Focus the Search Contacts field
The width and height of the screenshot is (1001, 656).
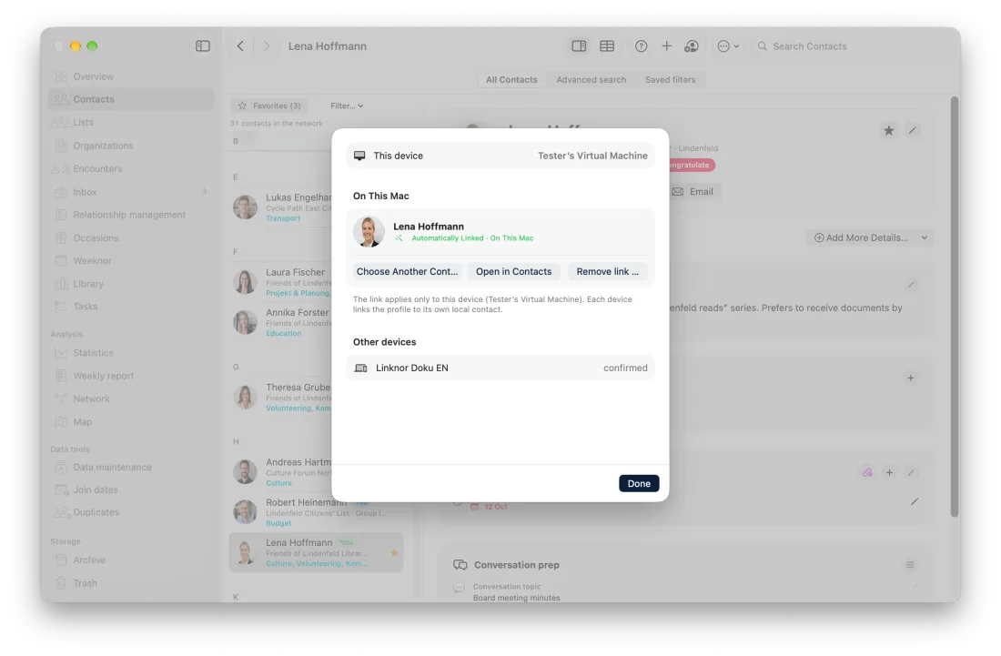(x=846, y=45)
